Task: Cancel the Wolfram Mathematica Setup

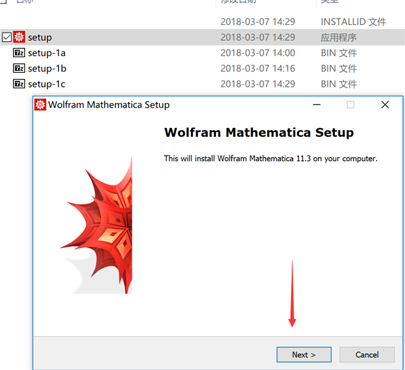Action: point(367,354)
